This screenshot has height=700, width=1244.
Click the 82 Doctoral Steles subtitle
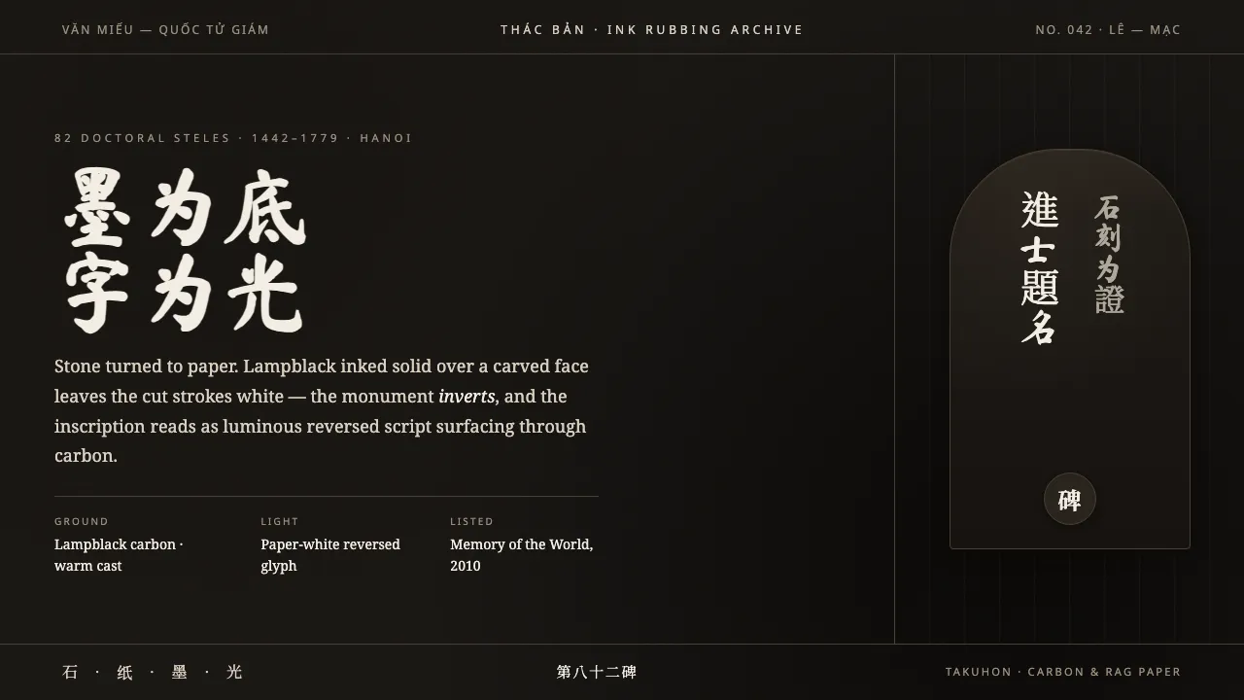point(233,138)
